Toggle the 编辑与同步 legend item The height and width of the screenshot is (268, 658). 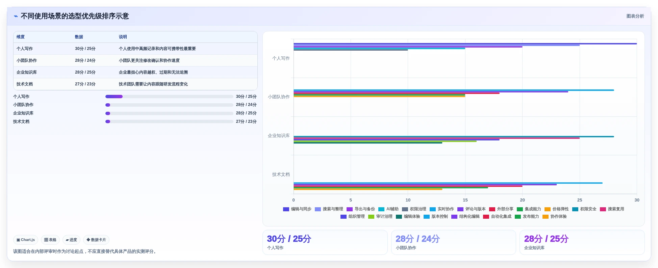click(x=297, y=209)
